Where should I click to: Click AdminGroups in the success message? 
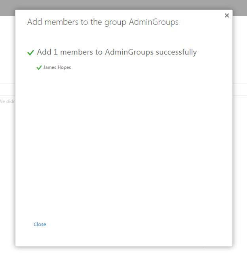click(x=129, y=52)
